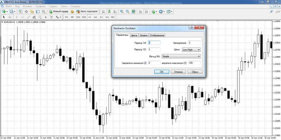Click the Замедление input field
This screenshot has height=140, width=281.
[x=194, y=43]
